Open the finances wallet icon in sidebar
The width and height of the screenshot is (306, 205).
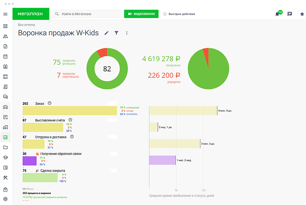tap(5, 168)
